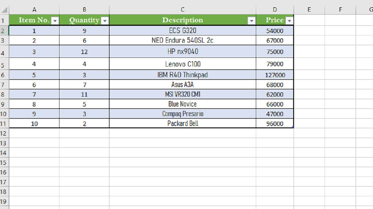This screenshot has width=373, height=209.
Task: Select the Item No. cell in the Lenovo C100 row
Action: point(34,64)
